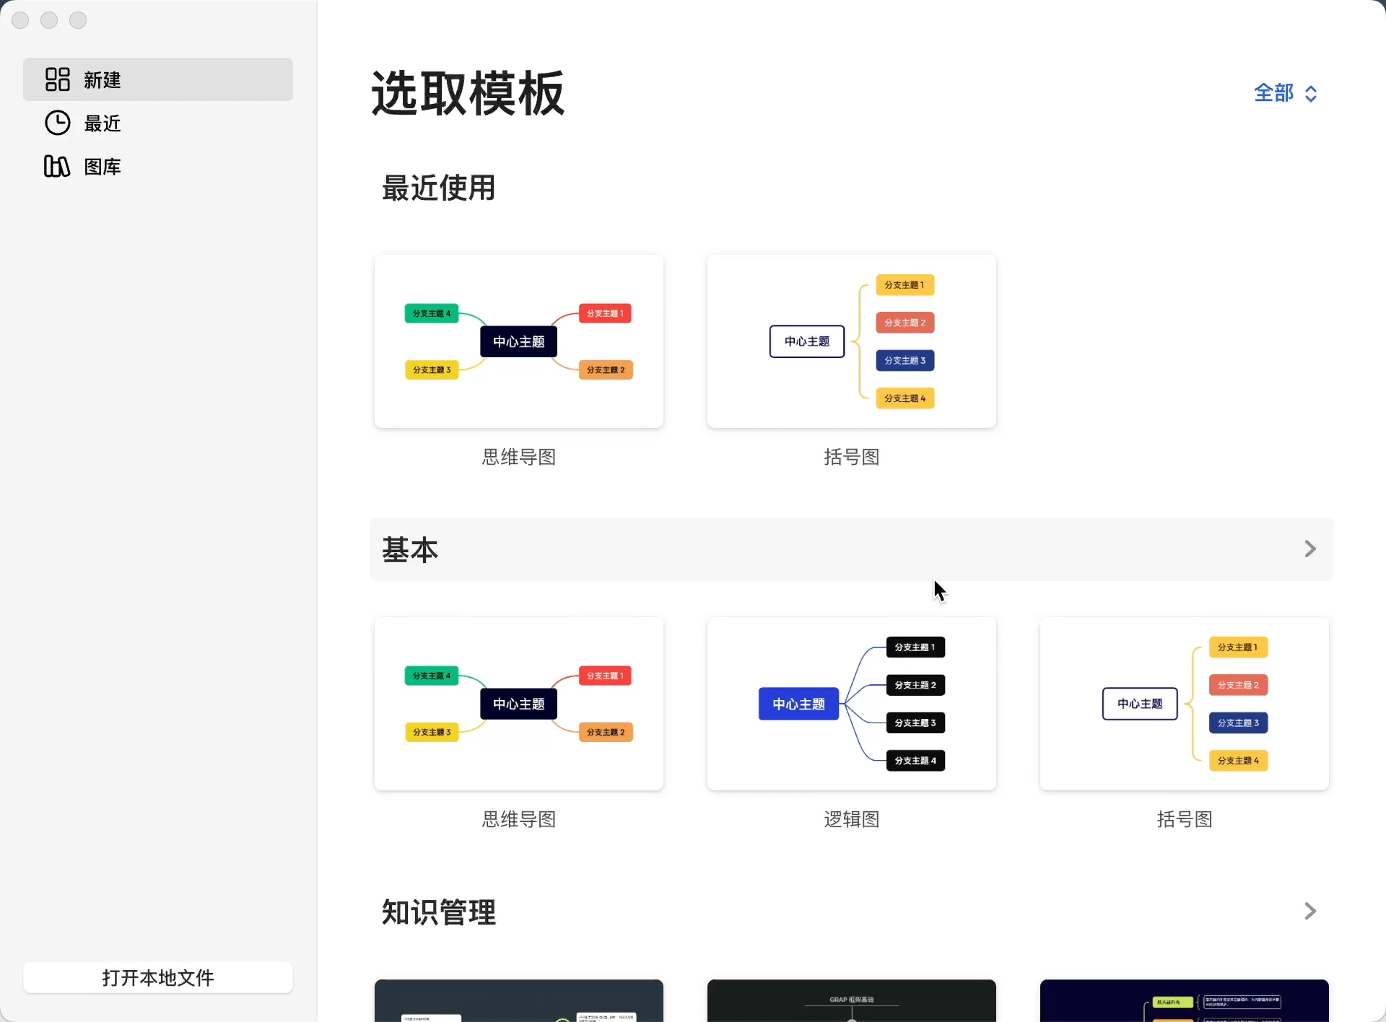Click the window minimize button
Screen dimensions: 1386x1022
point(49,20)
